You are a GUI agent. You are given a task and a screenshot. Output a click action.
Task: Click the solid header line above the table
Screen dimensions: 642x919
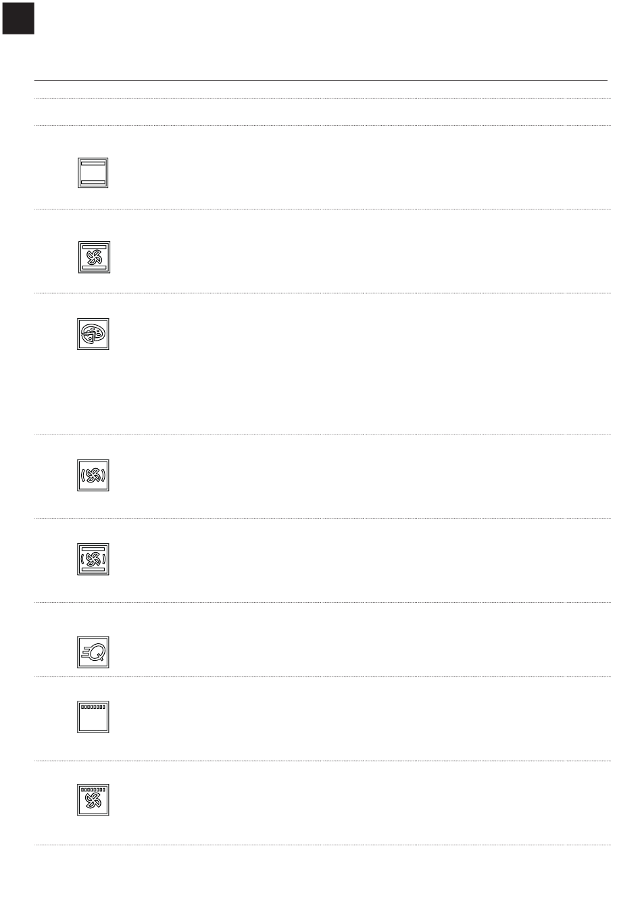point(321,80)
